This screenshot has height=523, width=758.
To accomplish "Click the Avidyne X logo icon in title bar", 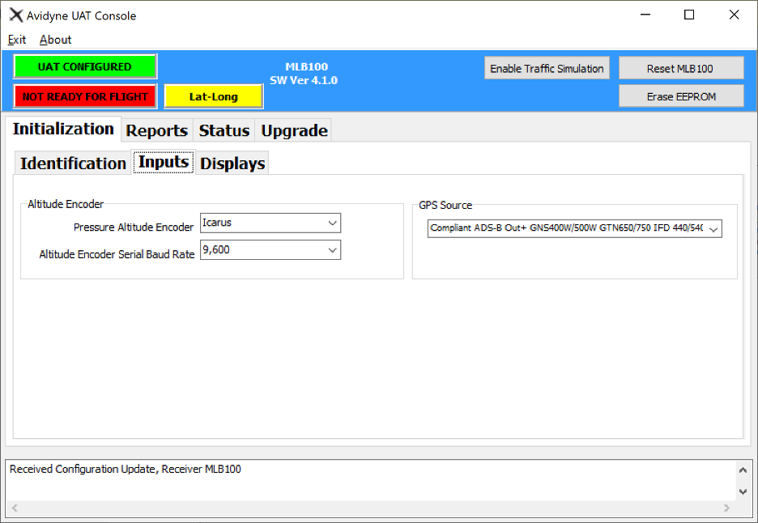I will tap(16, 15).
